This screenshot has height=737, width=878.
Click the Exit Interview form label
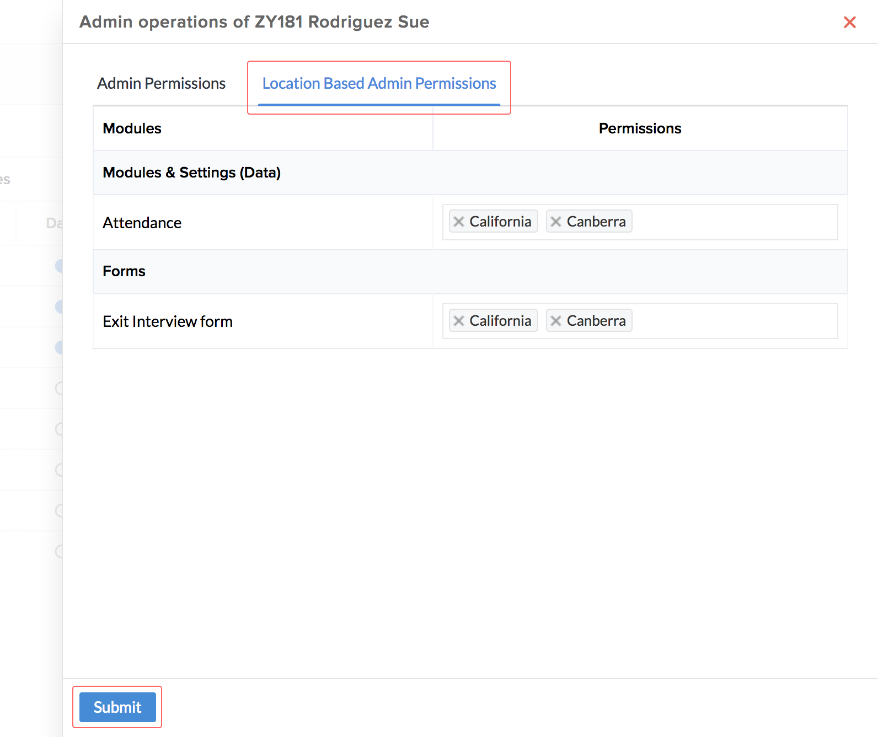pos(168,321)
